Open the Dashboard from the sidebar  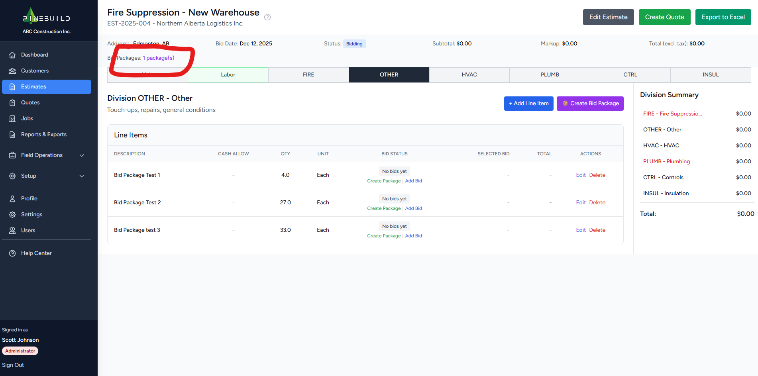(34, 55)
